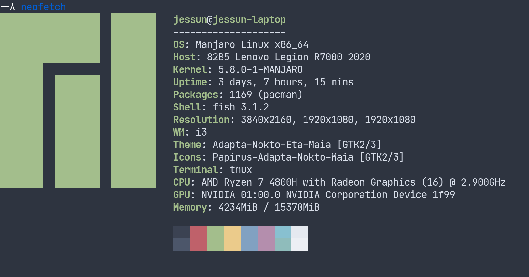Click the Terminal: tmux line
The height and width of the screenshot is (277, 529).
[x=212, y=170]
